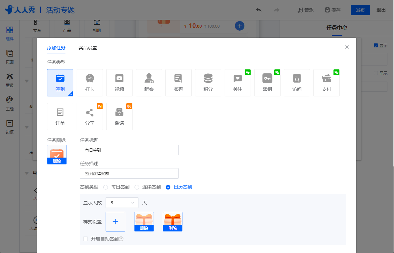Pick the 视频 task type

pos(119,83)
